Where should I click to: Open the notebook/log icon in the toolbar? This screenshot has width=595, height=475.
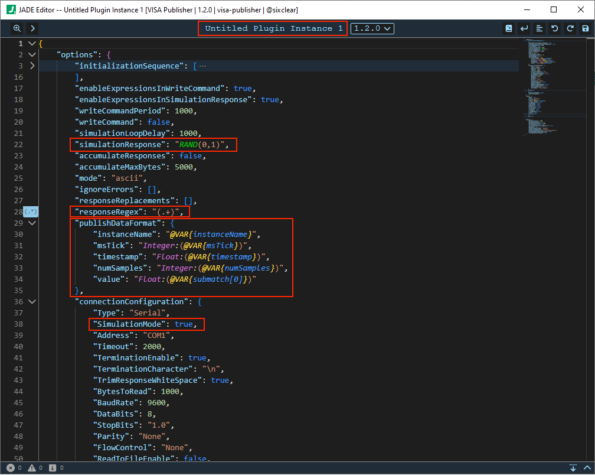(x=508, y=28)
